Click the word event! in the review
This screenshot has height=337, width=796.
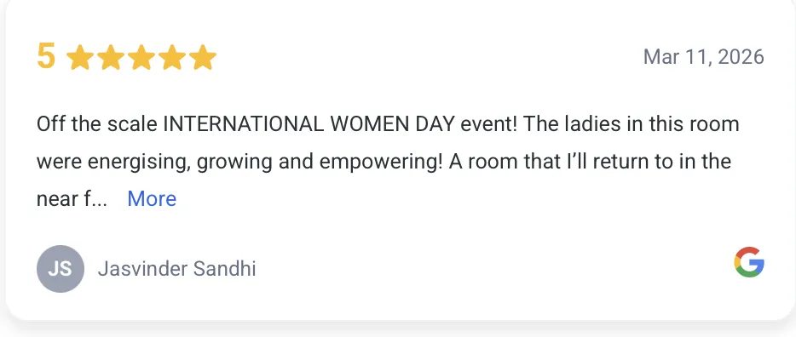click(x=489, y=124)
